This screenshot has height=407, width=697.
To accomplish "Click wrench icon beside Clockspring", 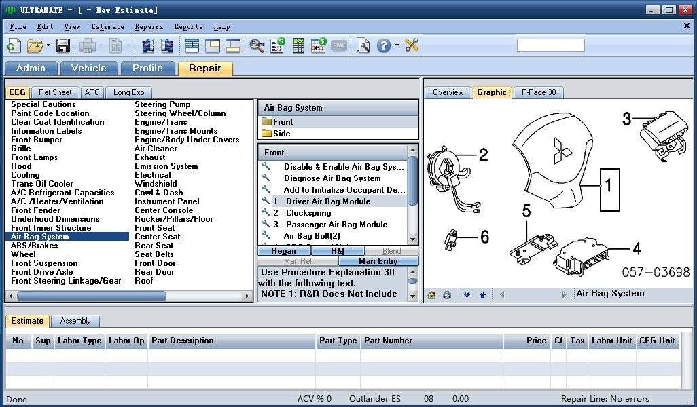I will tap(266, 212).
